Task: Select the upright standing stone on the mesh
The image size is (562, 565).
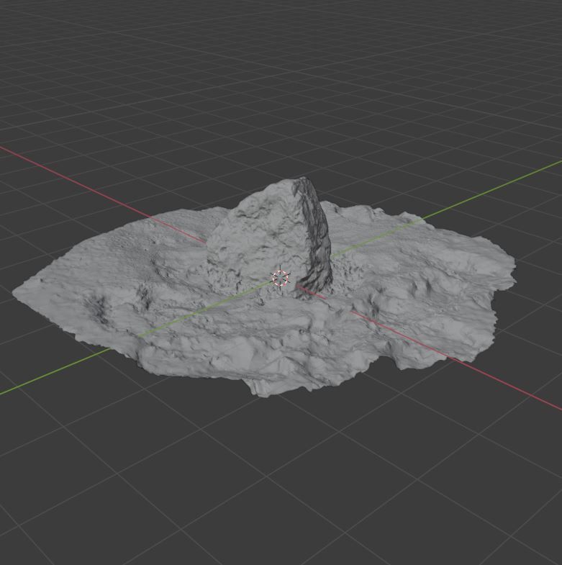Action: point(269,238)
